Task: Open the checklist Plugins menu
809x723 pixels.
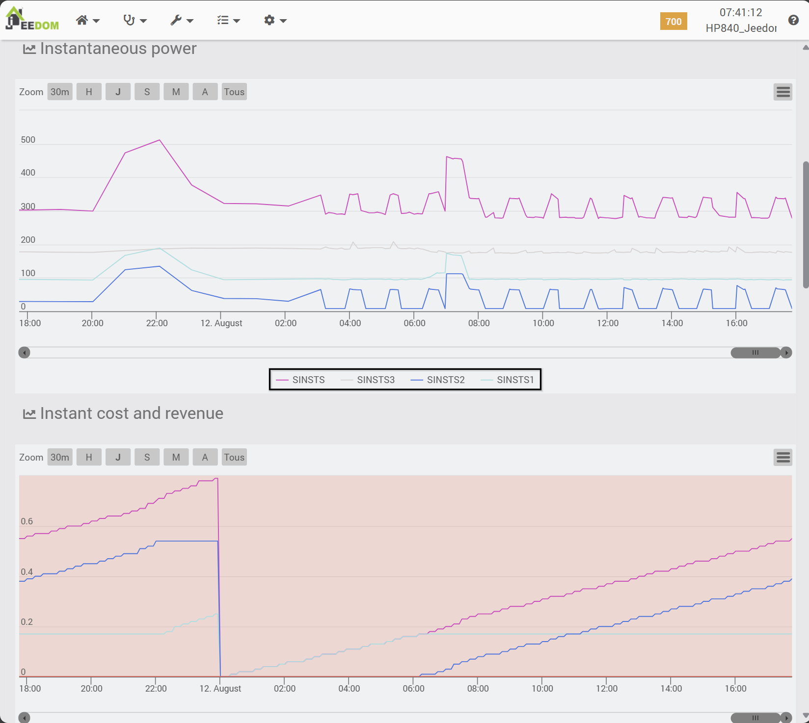Action: pos(228,20)
